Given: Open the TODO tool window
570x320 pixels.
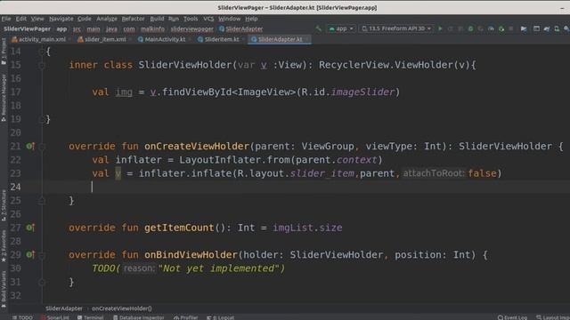Looking at the screenshot, I should (x=22, y=317).
